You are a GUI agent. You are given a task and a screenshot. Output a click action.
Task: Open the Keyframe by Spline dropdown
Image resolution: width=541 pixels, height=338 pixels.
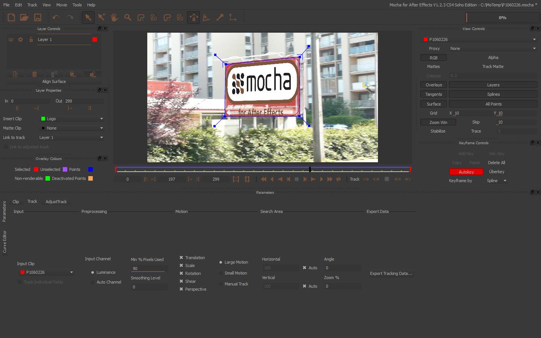(497, 181)
